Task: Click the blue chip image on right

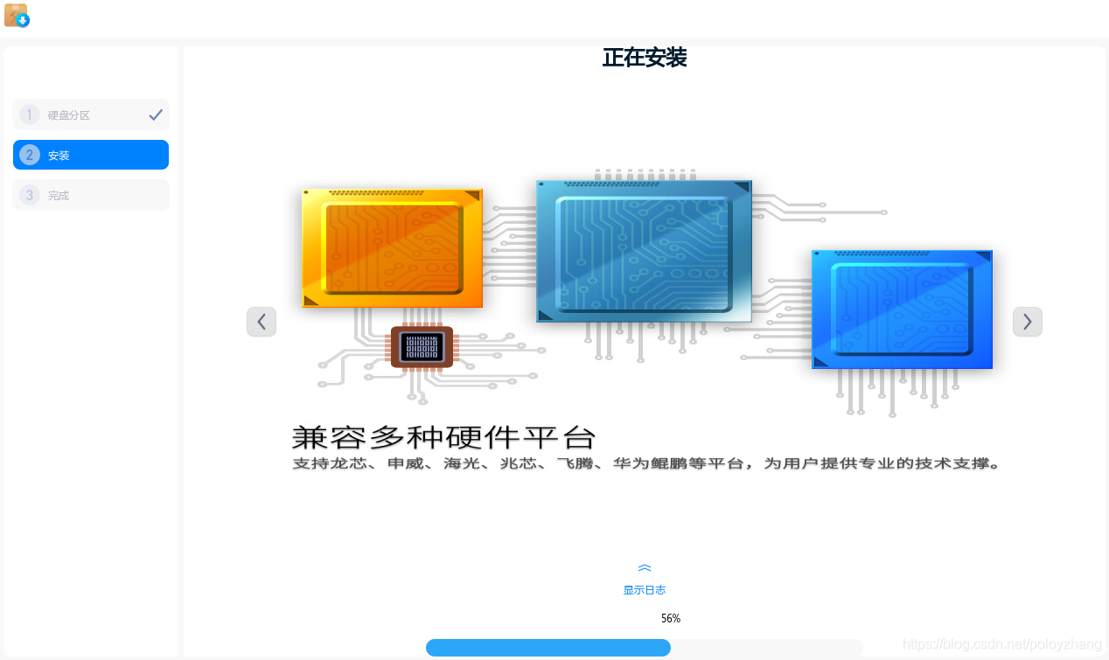Action: 902,309
